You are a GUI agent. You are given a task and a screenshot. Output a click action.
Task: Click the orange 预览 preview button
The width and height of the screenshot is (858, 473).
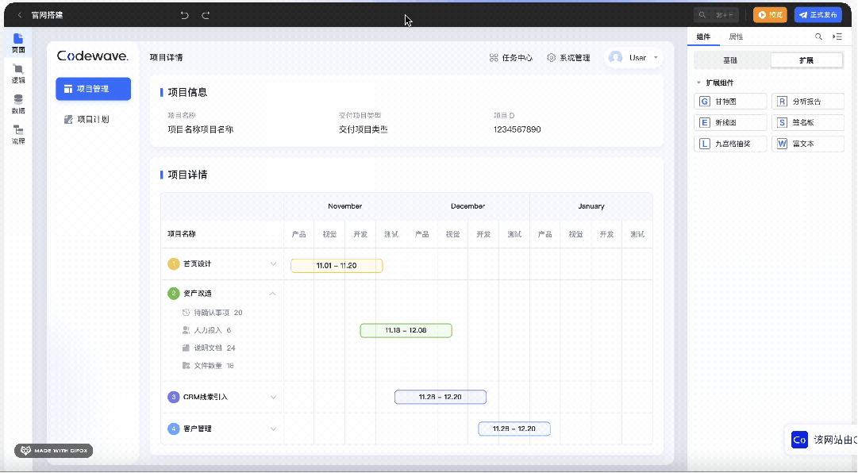[769, 14]
